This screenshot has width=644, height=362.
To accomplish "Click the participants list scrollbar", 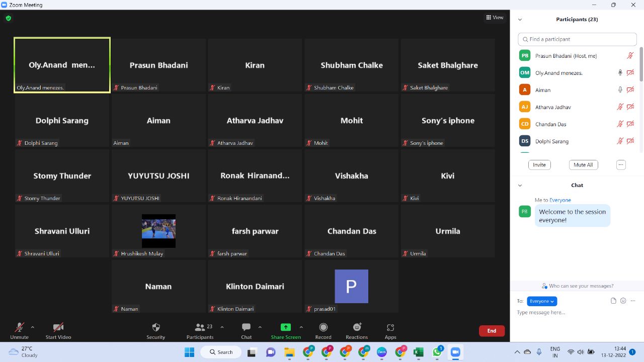I will click(641, 64).
